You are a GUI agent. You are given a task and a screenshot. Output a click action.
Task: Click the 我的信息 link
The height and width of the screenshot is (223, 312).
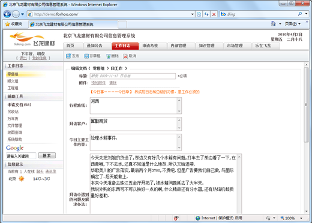click(x=39, y=58)
